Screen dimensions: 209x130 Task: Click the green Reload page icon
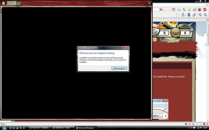point(184,9)
